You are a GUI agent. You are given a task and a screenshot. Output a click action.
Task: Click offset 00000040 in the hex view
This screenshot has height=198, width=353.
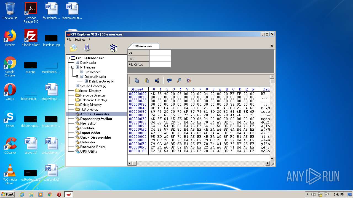click(x=138, y=108)
